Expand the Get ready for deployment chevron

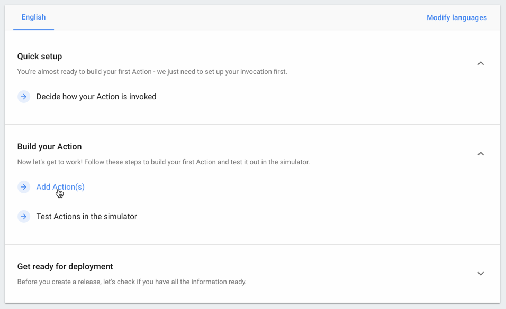[481, 274]
